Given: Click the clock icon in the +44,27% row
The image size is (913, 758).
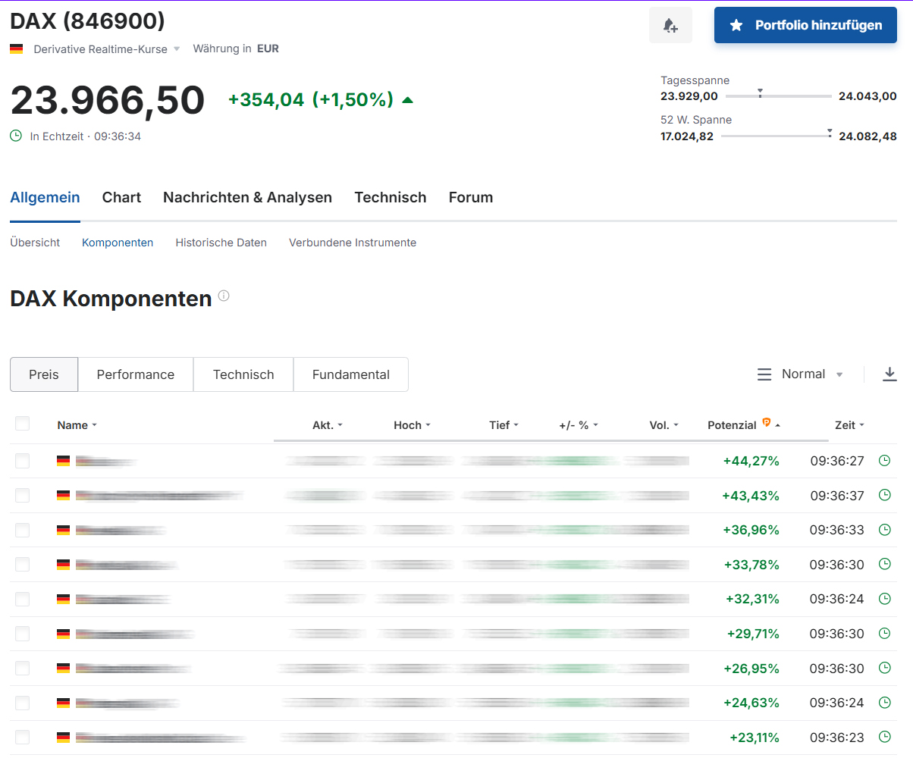Looking at the screenshot, I should (884, 460).
